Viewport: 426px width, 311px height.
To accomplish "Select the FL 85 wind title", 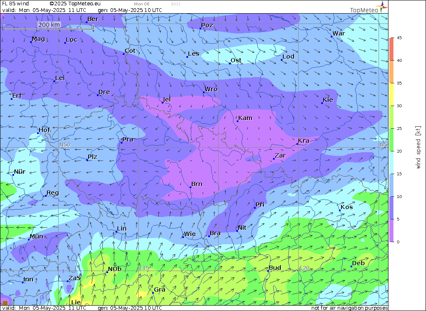I will click(x=15, y=4).
